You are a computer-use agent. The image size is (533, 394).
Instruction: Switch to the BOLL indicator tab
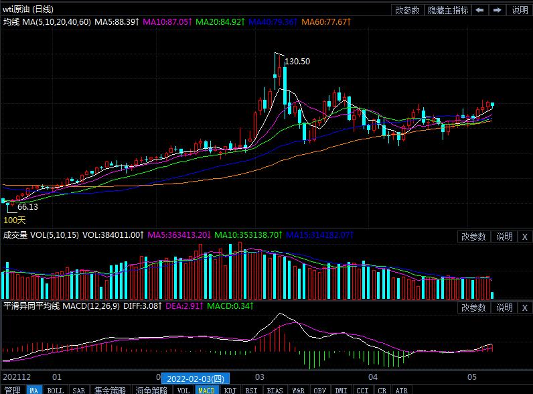[55, 389]
